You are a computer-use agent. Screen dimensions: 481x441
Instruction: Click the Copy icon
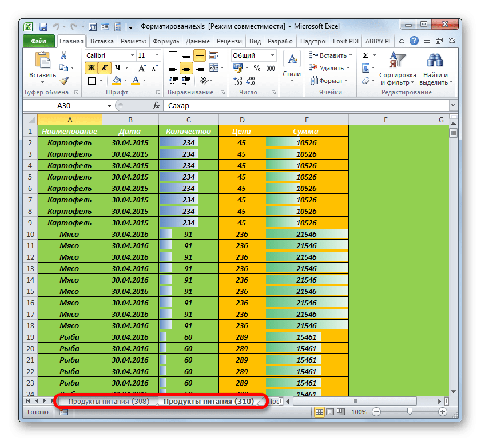coord(63,68)
